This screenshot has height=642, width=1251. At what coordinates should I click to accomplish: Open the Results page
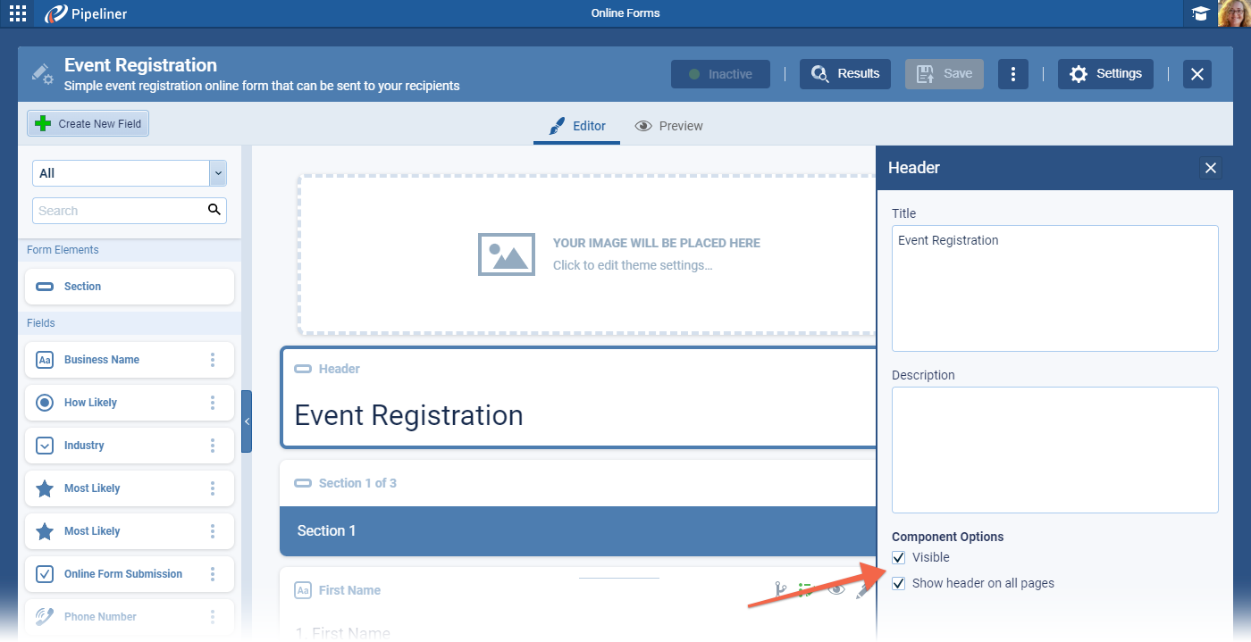pos(844,74)
